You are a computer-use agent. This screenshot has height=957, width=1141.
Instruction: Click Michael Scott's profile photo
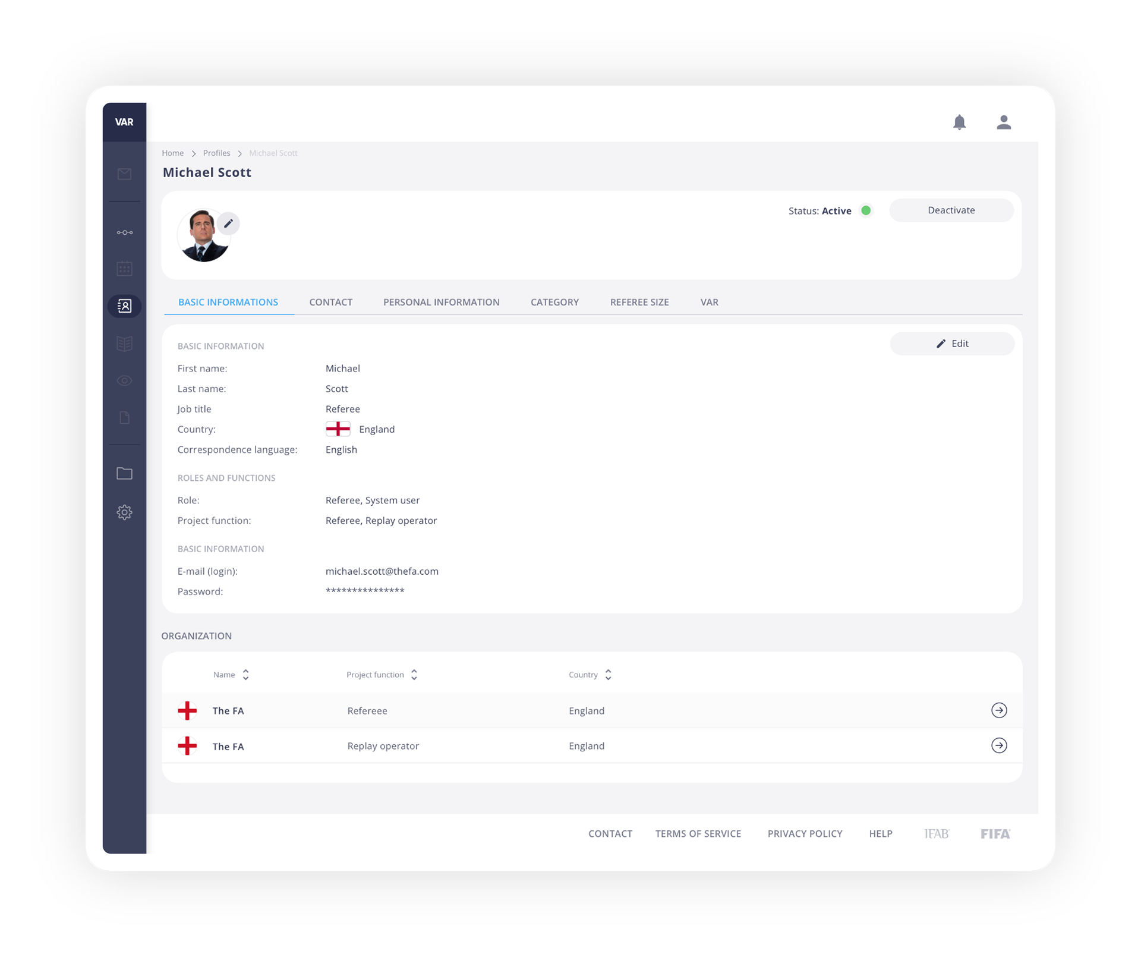(202, 238)
